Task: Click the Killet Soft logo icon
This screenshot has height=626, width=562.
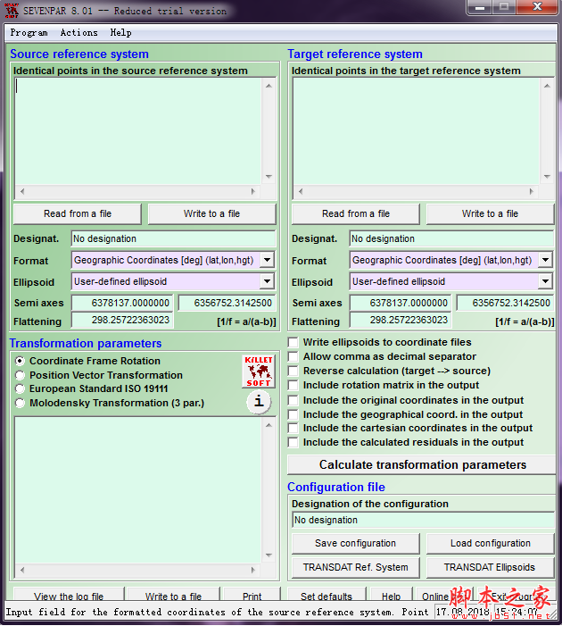Action: tap(257, 371)
